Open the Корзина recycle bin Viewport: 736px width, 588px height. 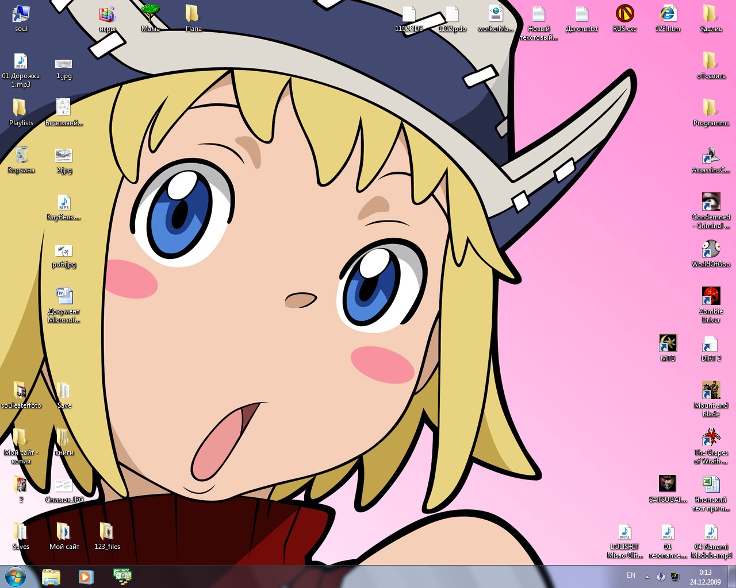pos(21,159)
